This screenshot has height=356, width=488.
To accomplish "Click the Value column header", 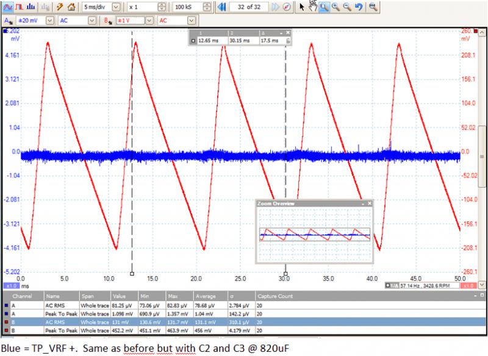I will [119, 296].
